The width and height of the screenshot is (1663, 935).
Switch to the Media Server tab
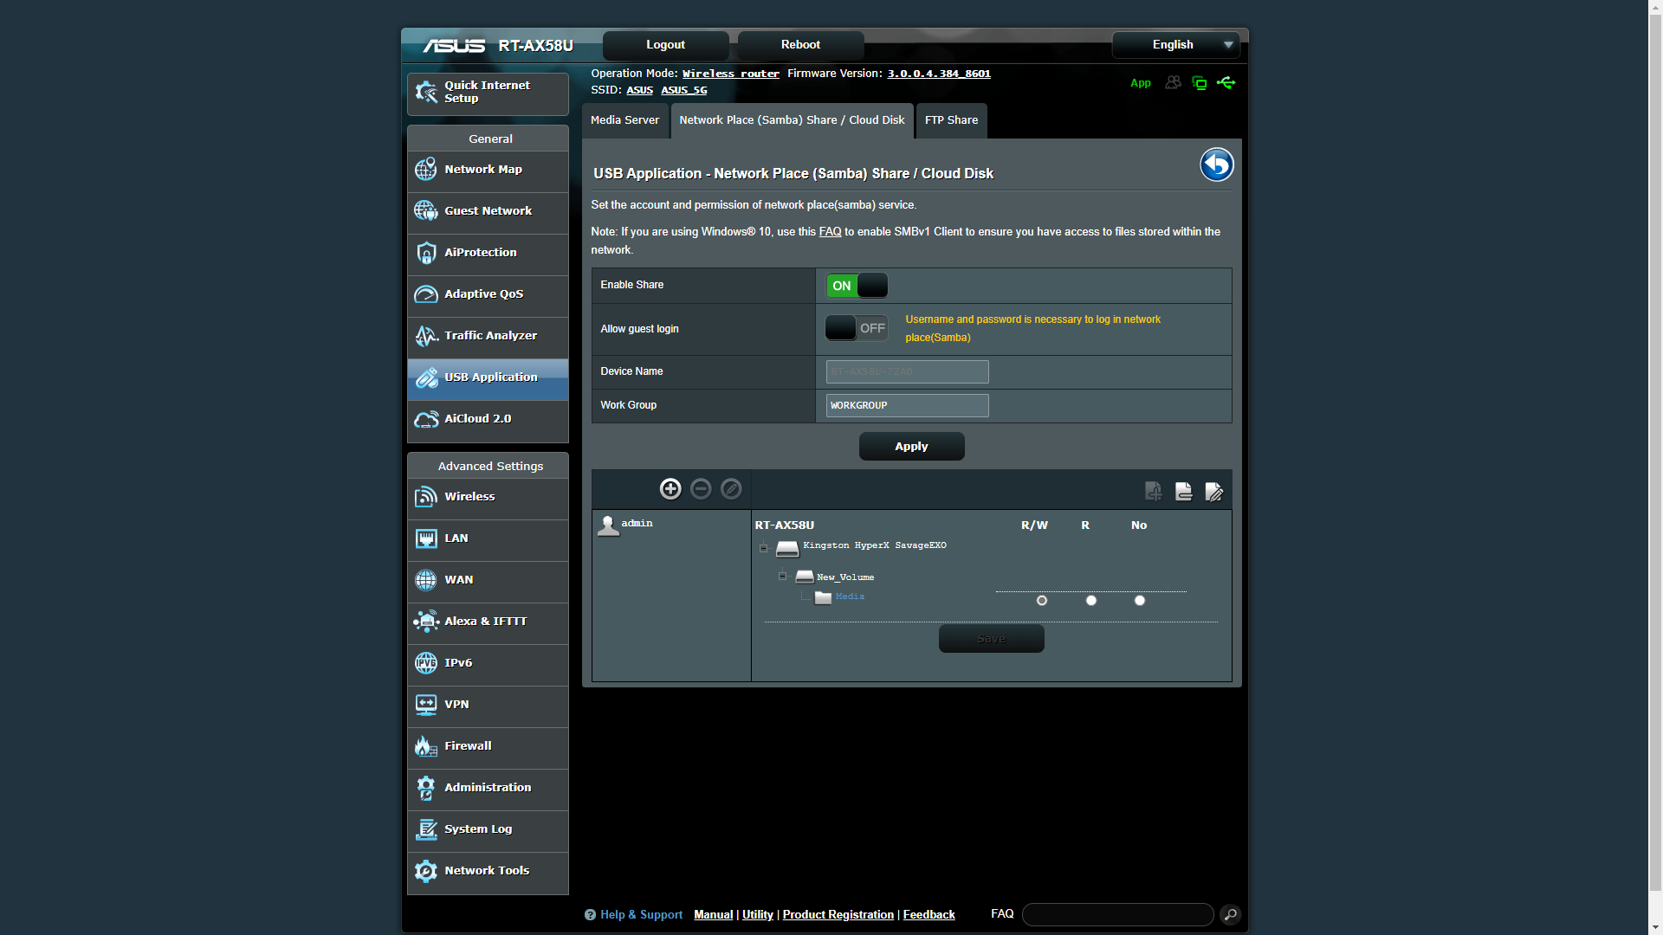pos(624,120)
